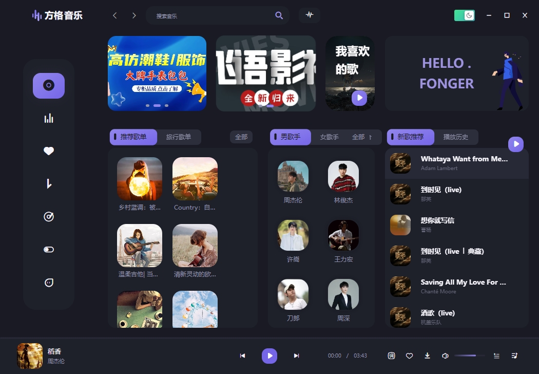The width and height of the screenshot is (539, 374).
Task: Expand the 全部 dropdown above the playlists
Action: [x=241, y=137]
